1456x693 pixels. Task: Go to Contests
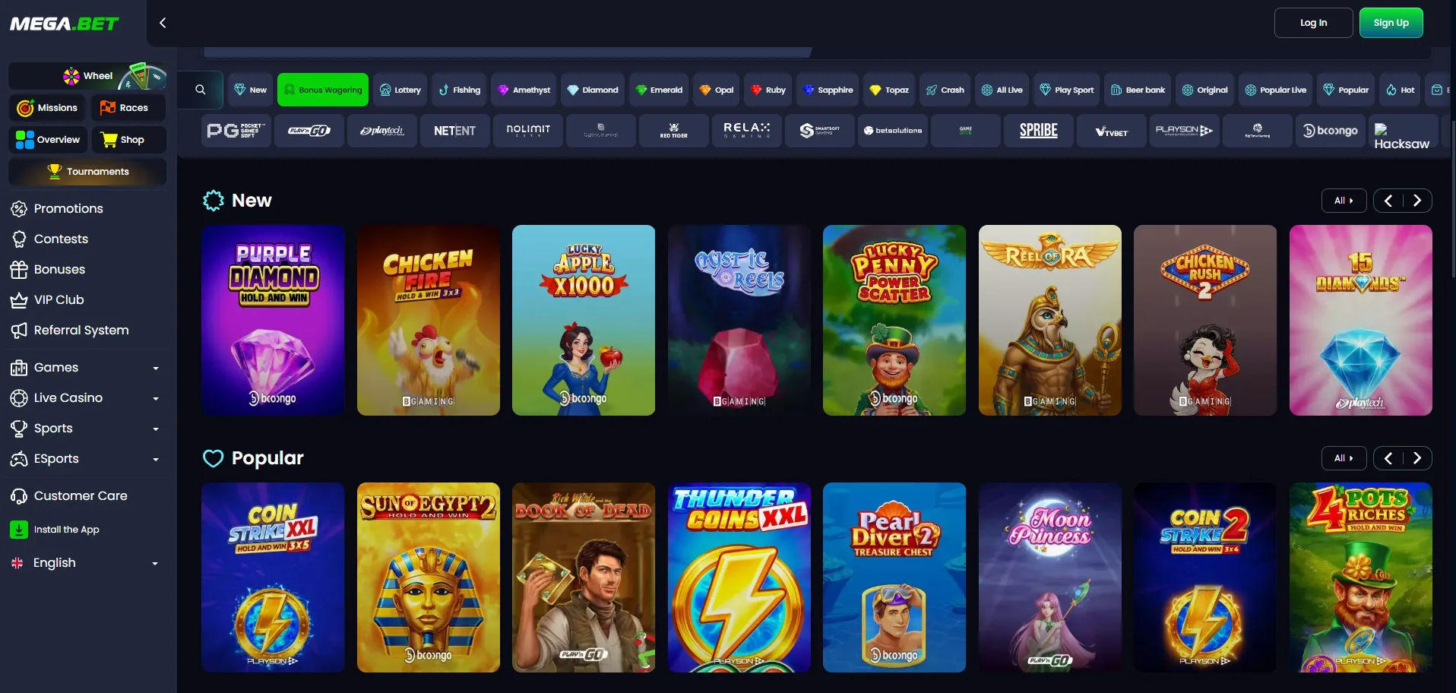pos(61,239)
